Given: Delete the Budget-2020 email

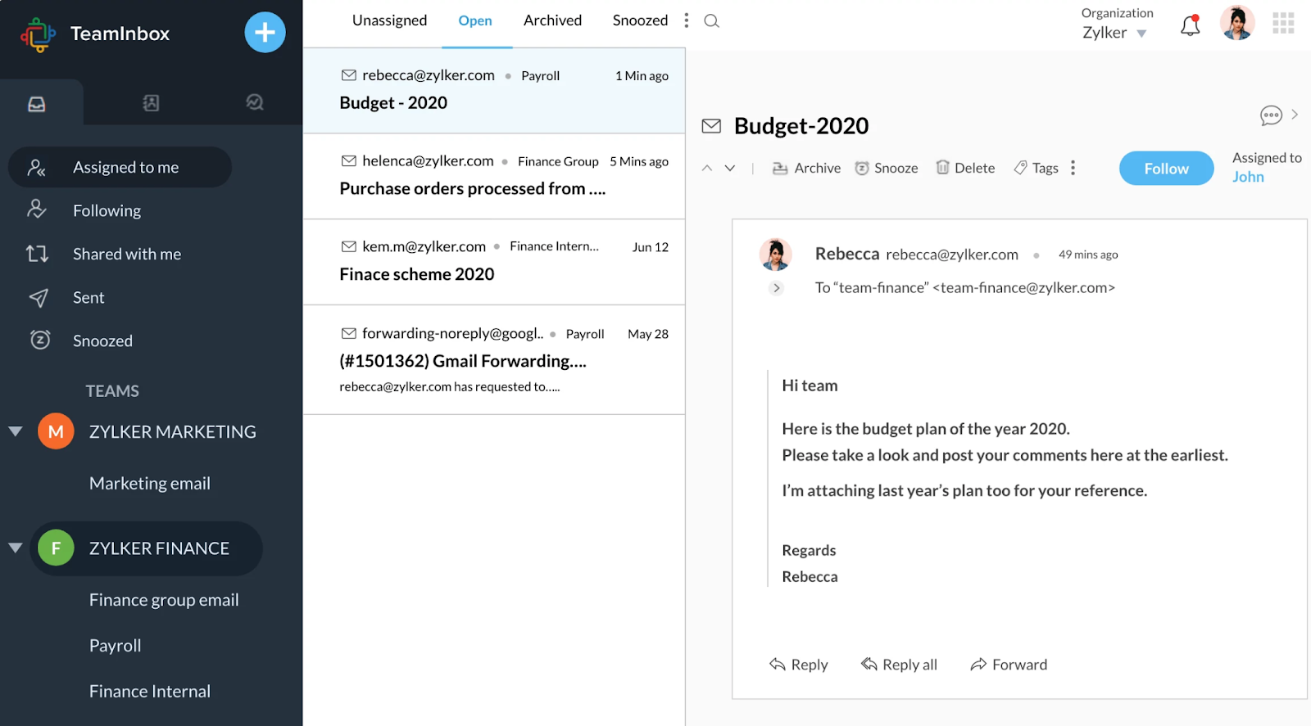Looking at the screenshot, I should pyautogui.click(x=965, y=168).
